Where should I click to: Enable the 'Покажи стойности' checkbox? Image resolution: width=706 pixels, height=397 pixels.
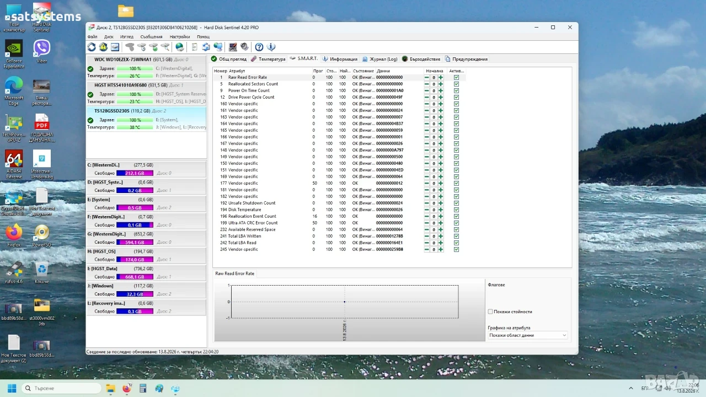(x=490, y=312)
